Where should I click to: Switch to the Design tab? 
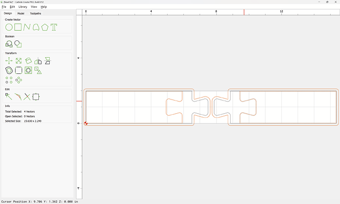(x=8, y=13)
